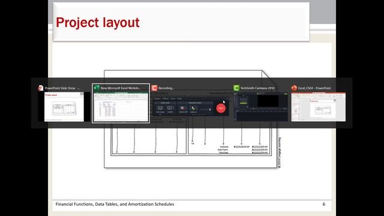Pick the Camtasia Recording window thumbnail
The image size is (384, 216).
pos(191,107)
